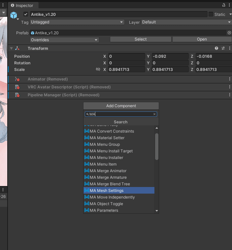Screen dimensions: 232x250
Task: Open the Transform presets slider icon
Action: click(223, 48)
